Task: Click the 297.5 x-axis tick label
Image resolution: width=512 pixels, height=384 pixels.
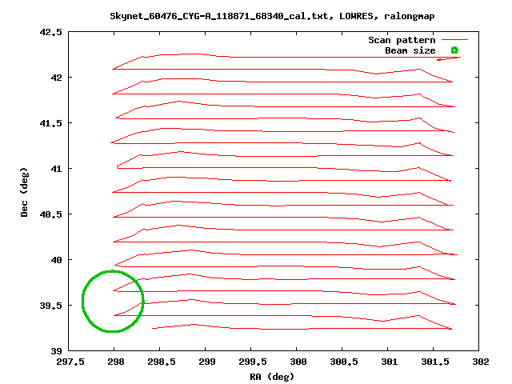Action: [x=70, y=362]
